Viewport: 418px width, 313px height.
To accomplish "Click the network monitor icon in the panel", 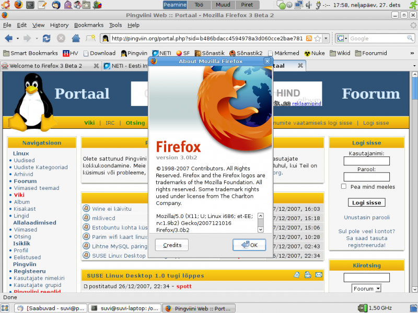I will pyautogui.click(x=298, y=5).
